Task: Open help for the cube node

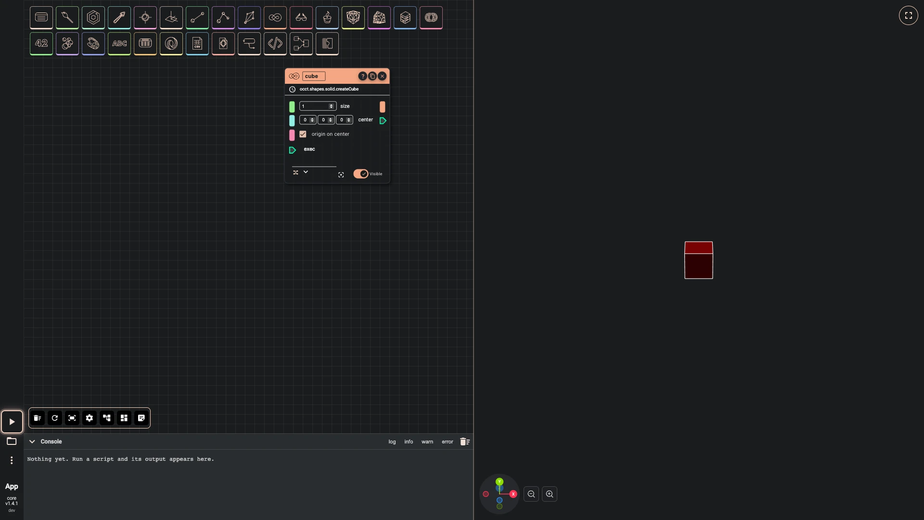Action: (x=363, y=76)
